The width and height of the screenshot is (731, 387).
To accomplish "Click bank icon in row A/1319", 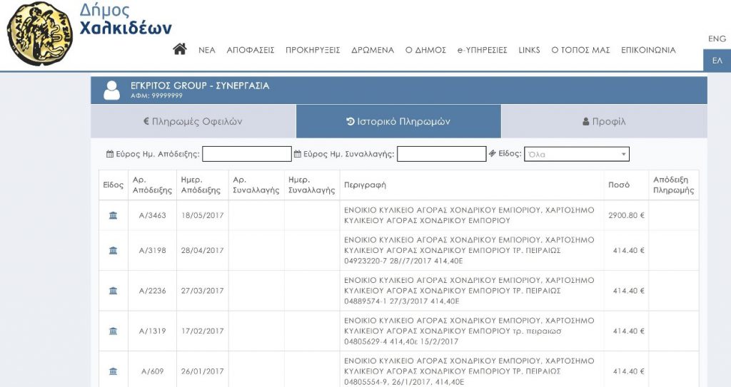I will click(x=113, y=331).
